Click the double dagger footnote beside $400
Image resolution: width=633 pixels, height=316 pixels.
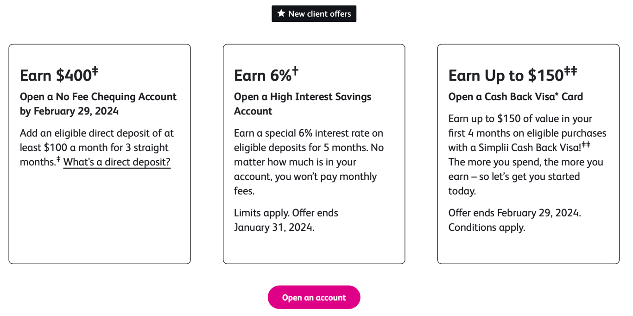click(x=95, y=71)
